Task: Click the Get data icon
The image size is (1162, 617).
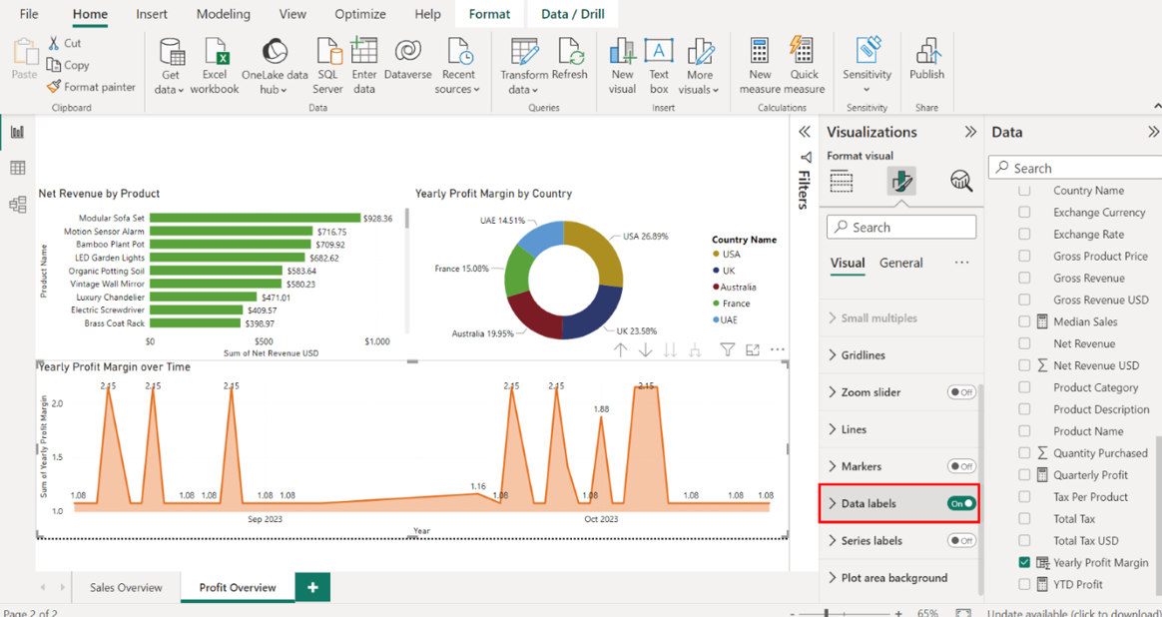Action: (x=172, y=54)
